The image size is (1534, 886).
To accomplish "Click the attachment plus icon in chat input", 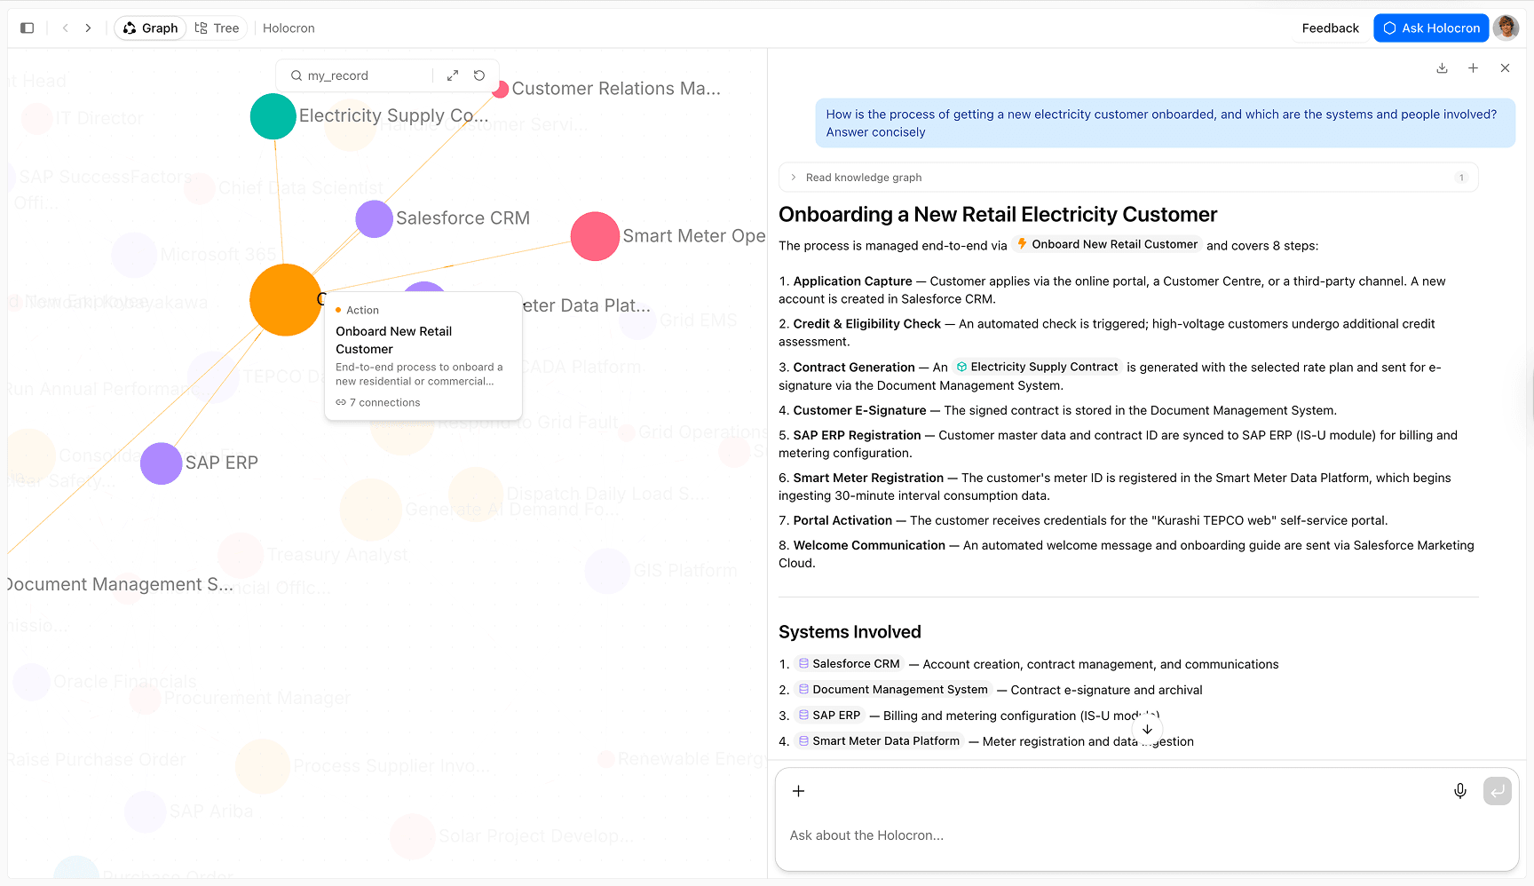I will click(x=798, y=791).
